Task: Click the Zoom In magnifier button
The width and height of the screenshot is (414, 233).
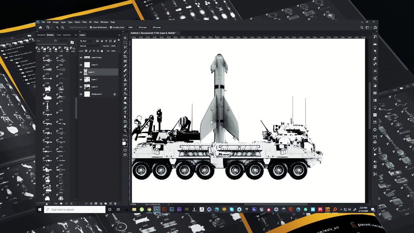Action: [x=57, y=28]
